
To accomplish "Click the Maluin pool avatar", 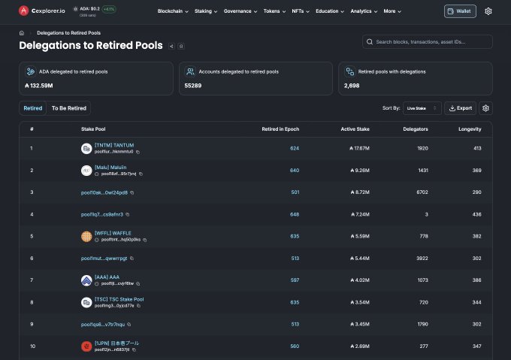I will (86, 171).
